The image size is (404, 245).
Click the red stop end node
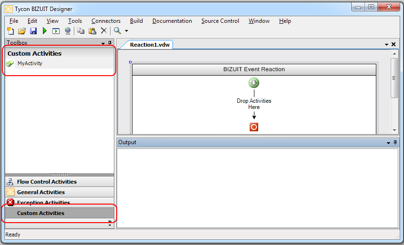click(254, 127)
